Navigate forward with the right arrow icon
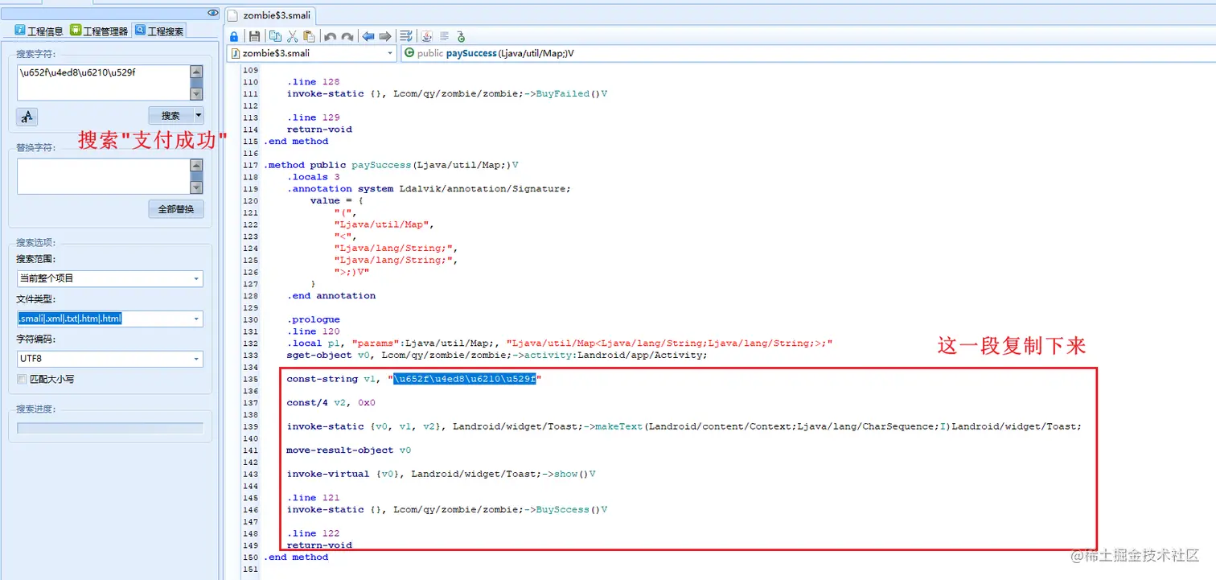Viewport: 1216px width, 580px height. point(384,36)
